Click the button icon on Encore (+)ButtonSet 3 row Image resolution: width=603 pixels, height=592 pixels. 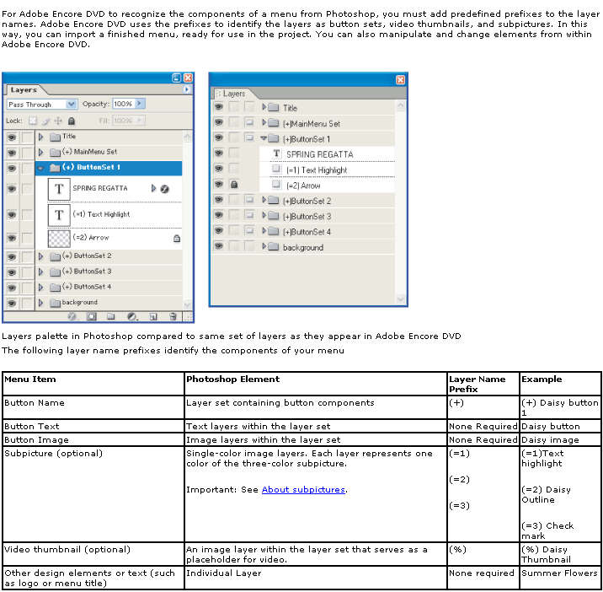(249, 215)
